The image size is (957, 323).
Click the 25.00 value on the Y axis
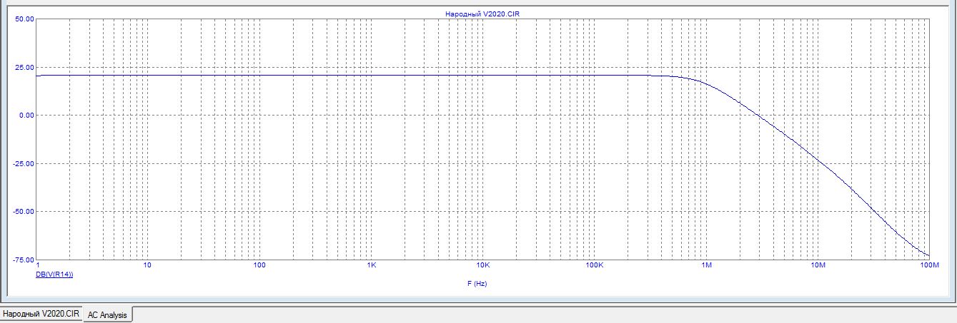point(24,67)
